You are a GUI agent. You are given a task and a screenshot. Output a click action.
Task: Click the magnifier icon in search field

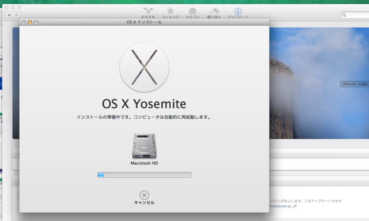[x=344, y=15]
